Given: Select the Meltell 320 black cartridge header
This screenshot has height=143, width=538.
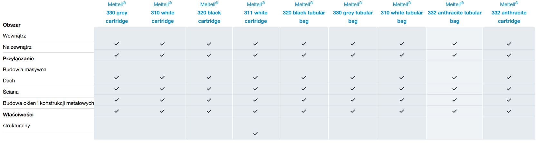Looking at the screenshot, I should coord(209,13).
